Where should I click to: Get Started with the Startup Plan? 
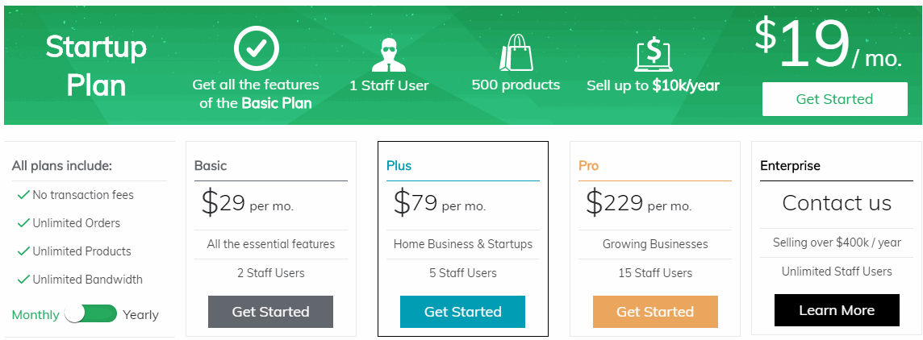835,99
